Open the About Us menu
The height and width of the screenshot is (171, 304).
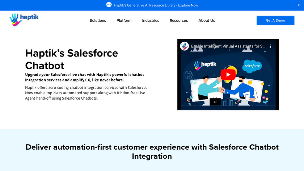click(x=207, y=20)
